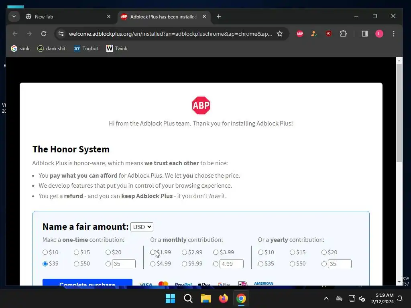Show hidden system tray icons
The image size is (411, 308).
coord(326,298)
